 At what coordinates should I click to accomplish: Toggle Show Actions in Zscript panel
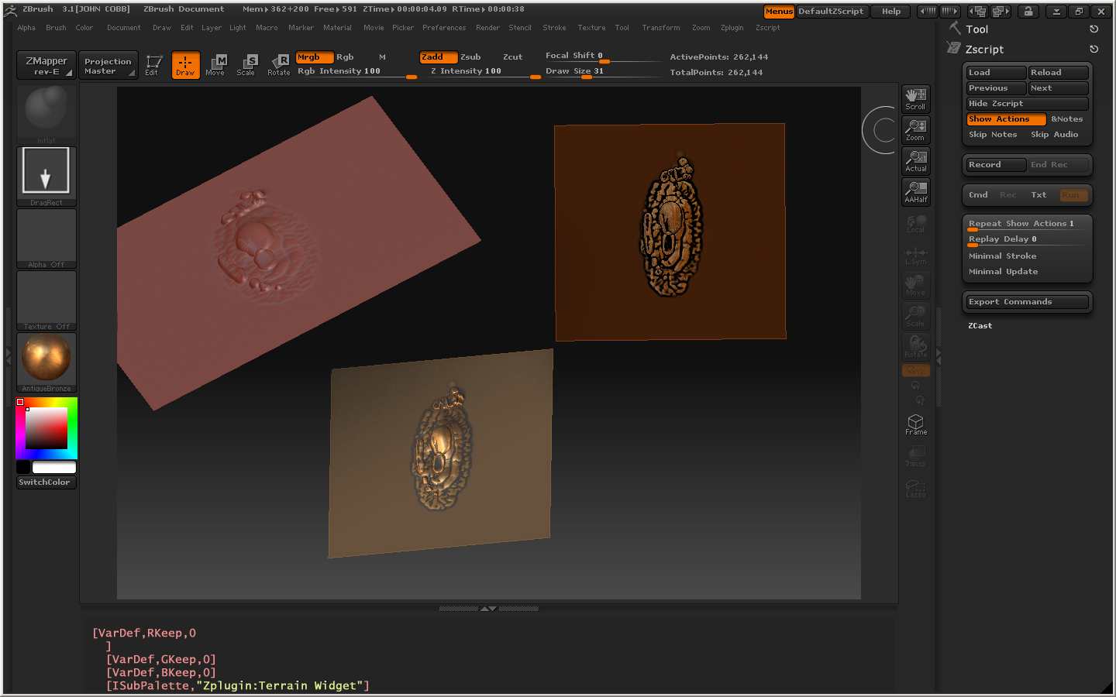(x=1005, y=119)
